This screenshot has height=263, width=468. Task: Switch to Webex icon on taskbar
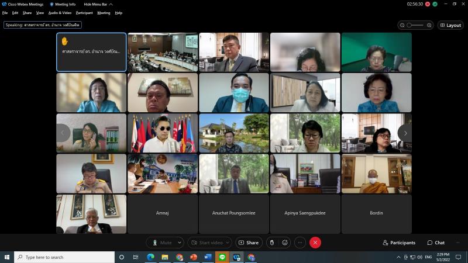coord(236,257)
